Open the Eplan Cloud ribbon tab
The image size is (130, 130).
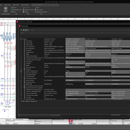pos(16,5)
